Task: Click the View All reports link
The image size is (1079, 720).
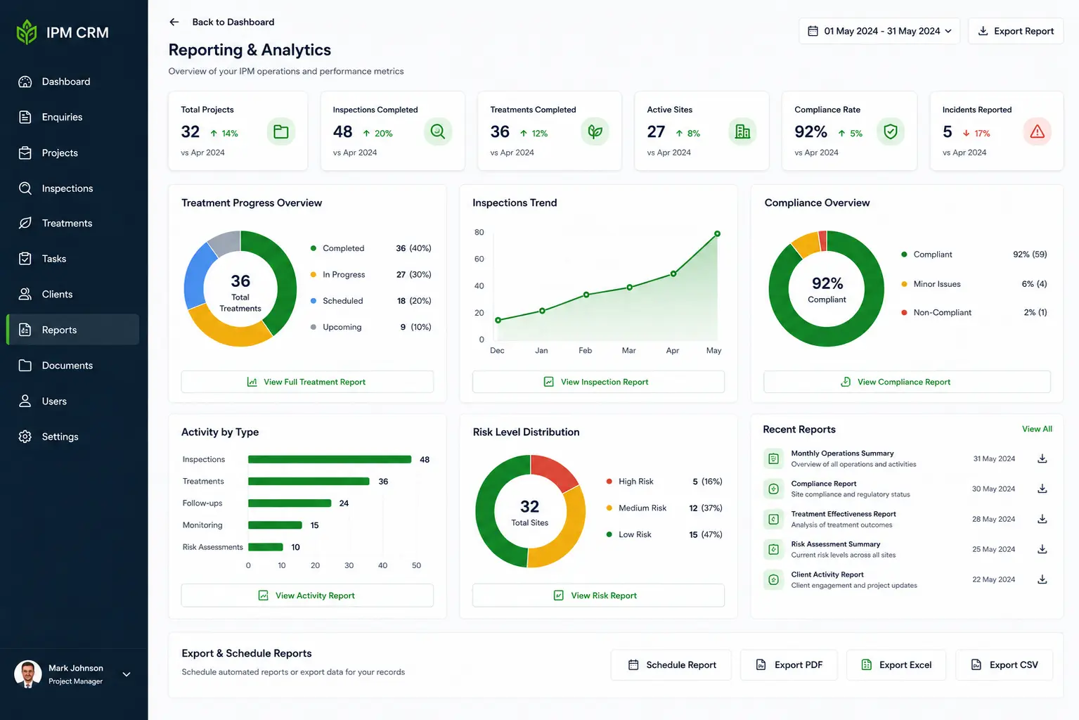Action: tap(1037, 429)
